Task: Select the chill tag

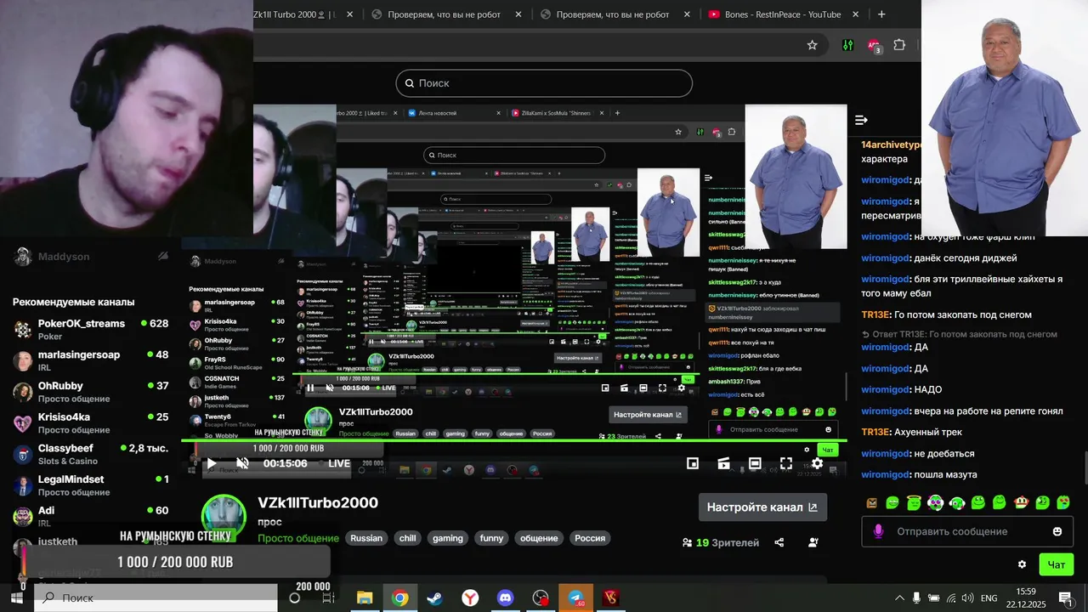Action: [x=408, y=538]
